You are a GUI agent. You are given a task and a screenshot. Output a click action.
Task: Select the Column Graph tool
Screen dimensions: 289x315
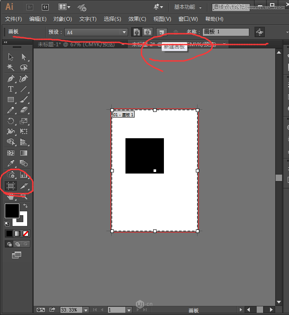[24, 175]
